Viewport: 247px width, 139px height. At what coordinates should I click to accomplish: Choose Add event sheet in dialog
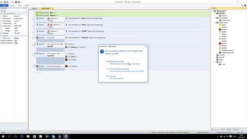[125, 63]
